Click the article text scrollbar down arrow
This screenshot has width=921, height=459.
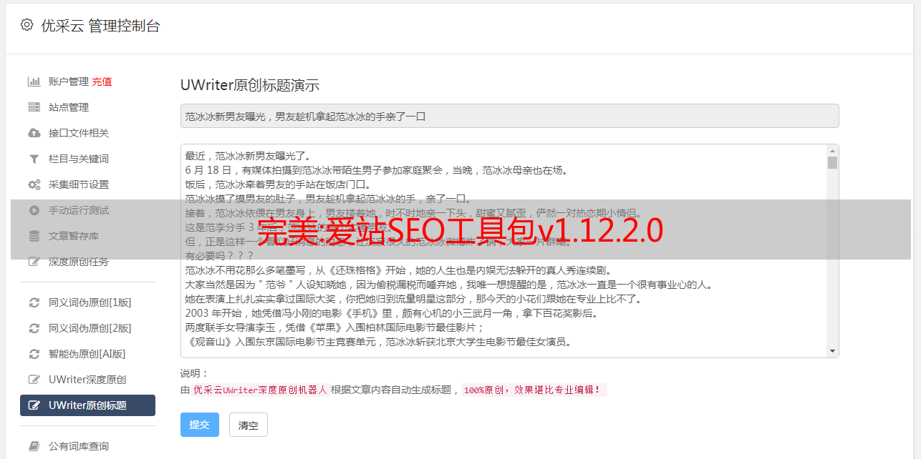(x=832, y=351)
